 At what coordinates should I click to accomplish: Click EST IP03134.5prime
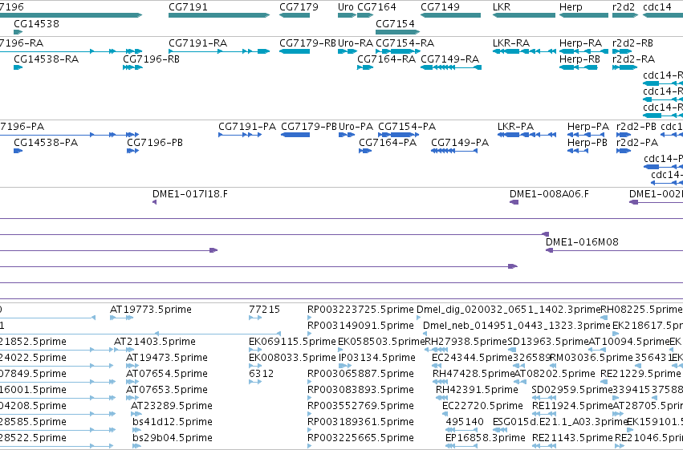coord(345,366)
